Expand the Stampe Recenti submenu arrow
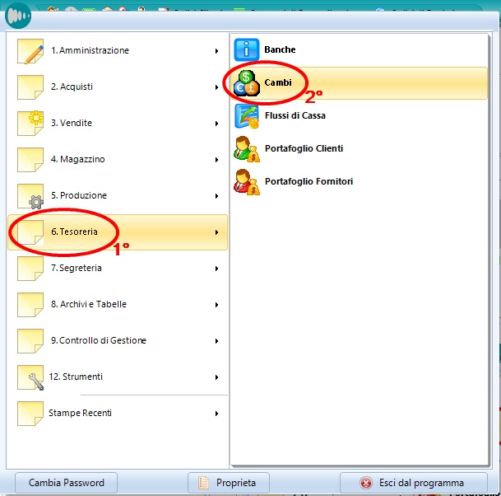This screenshot has height=496, width=501. point(217,414)
